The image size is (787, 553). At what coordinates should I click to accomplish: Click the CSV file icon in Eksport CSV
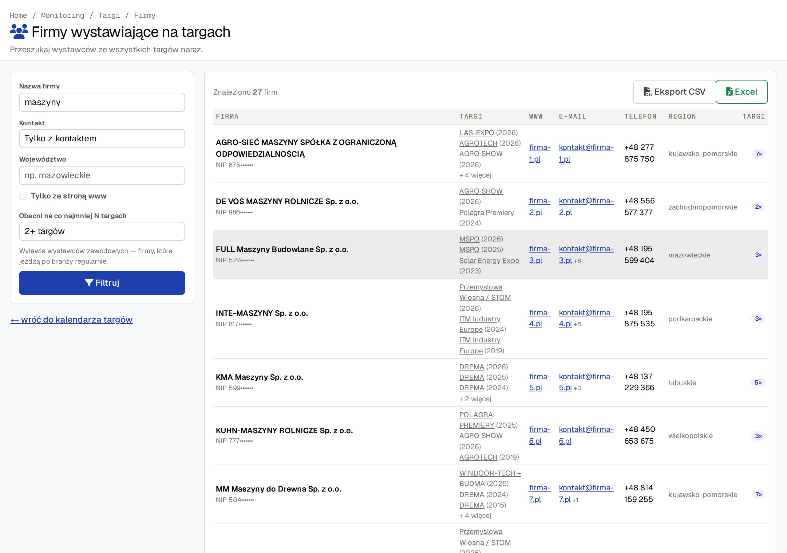coord(647,92)
